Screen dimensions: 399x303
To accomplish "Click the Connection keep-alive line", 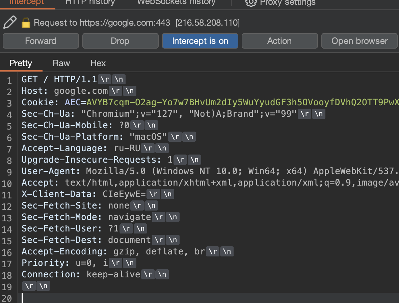I will (81, 275).
